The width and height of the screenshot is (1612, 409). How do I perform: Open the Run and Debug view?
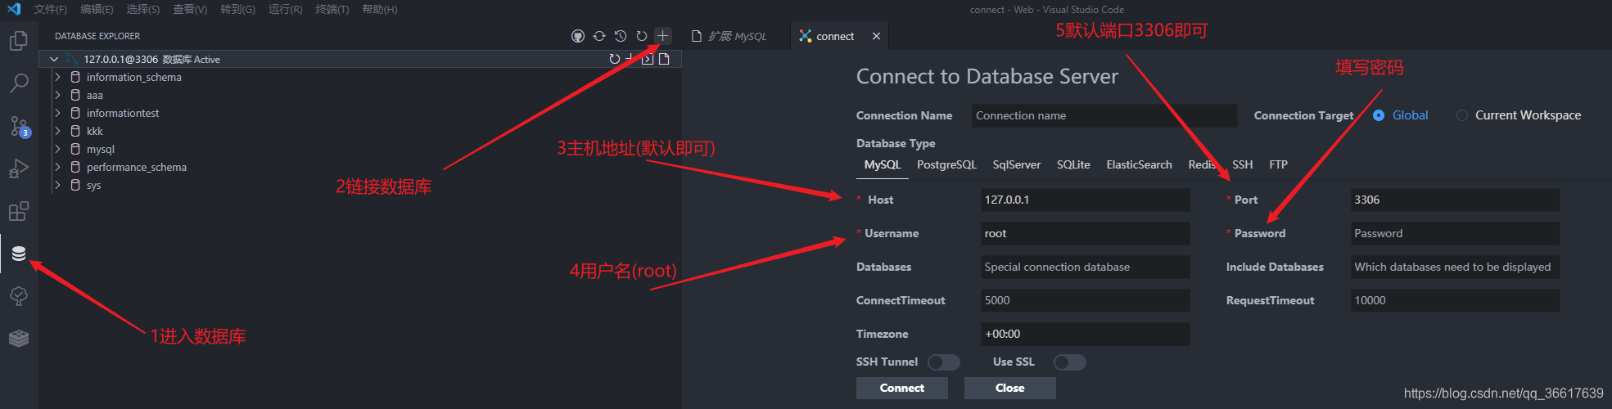click(19, 169)
